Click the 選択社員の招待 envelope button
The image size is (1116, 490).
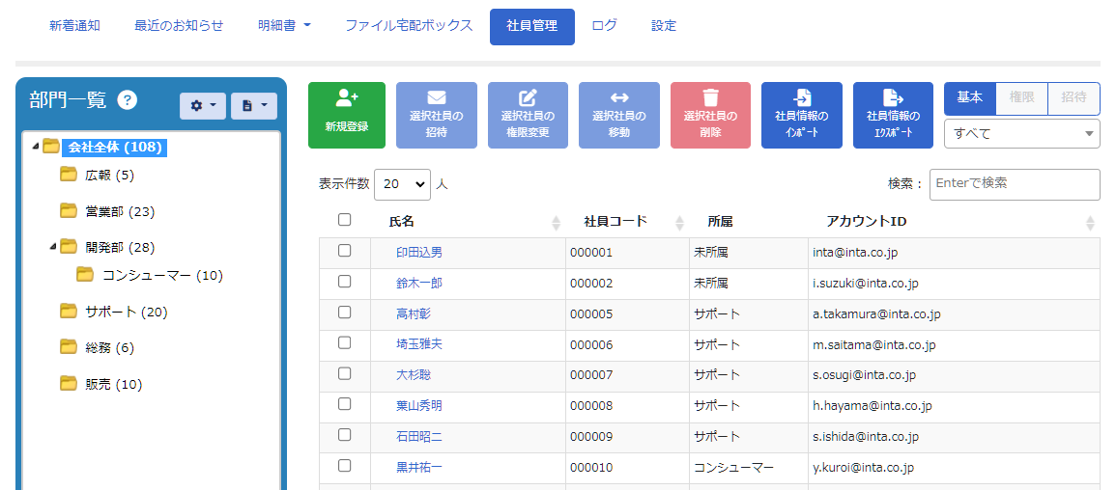pos(436,115)
